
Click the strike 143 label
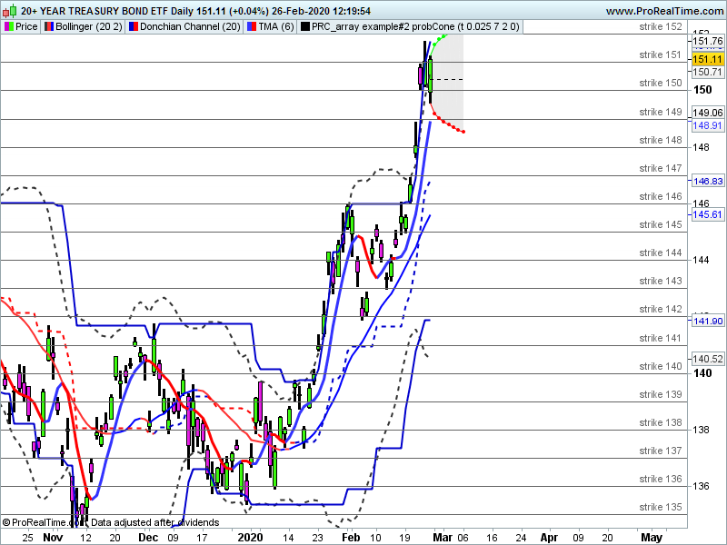(661, 281)
